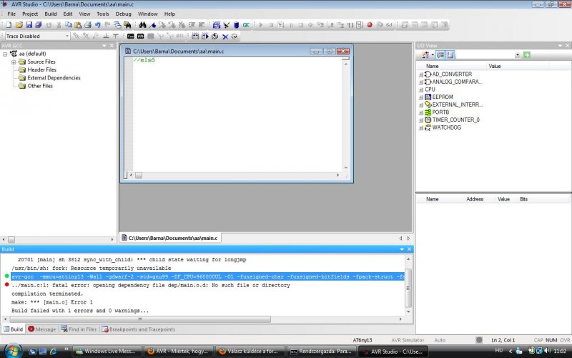The height and width of the screenshot is (358, 572).
Task: Save the file with the floppy disk icon
Action: click(29, 25)
